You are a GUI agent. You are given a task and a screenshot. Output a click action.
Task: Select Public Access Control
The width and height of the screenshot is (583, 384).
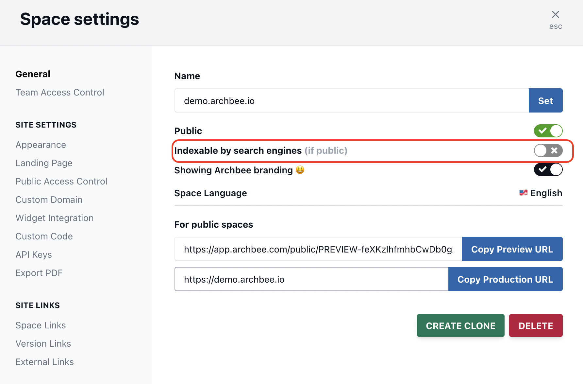pyautogui.click(x=61, y=181)
